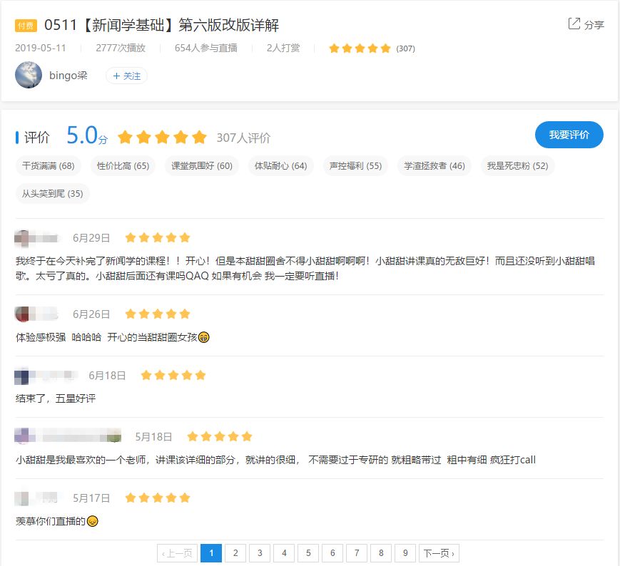Select the 干货满满 (68) tag filter

tap(49, 165)
